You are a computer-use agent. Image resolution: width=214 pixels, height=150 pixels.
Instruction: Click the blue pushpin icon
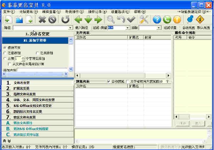[x=190, y=20]
